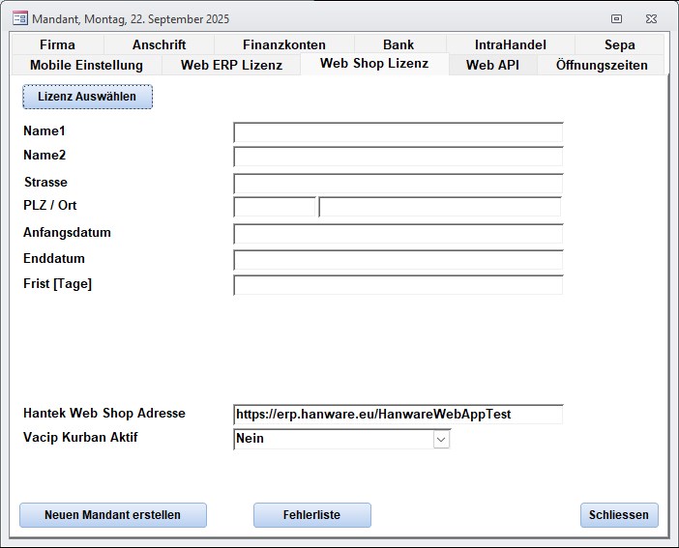Open the Vacip Kurban Aktif dropdown arrow
Viewport: 679px width, 548px height.
pyautogui.click(x=441, y=439)
